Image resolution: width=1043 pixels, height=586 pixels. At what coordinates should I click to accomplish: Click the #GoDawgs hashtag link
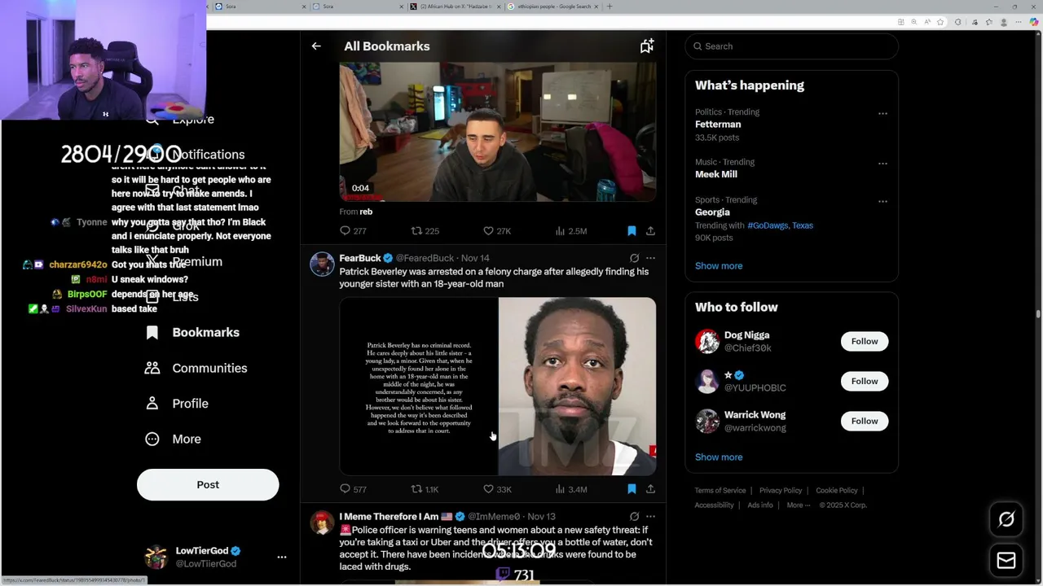coord(768,225)
